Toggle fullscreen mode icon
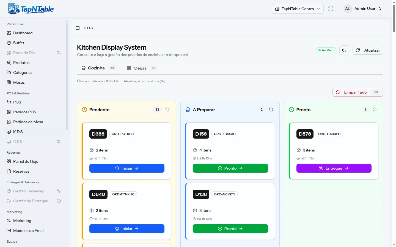The height and width of the screenshot is (247, 396). [331, 9]
